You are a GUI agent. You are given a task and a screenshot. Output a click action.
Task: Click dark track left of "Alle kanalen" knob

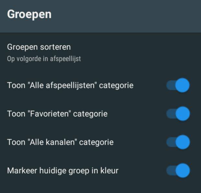[170, 142]
